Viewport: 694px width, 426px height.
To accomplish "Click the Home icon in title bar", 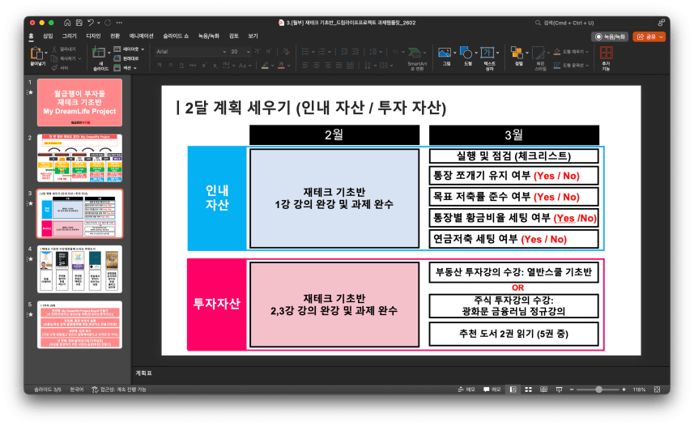I will [x=66, y=23].
